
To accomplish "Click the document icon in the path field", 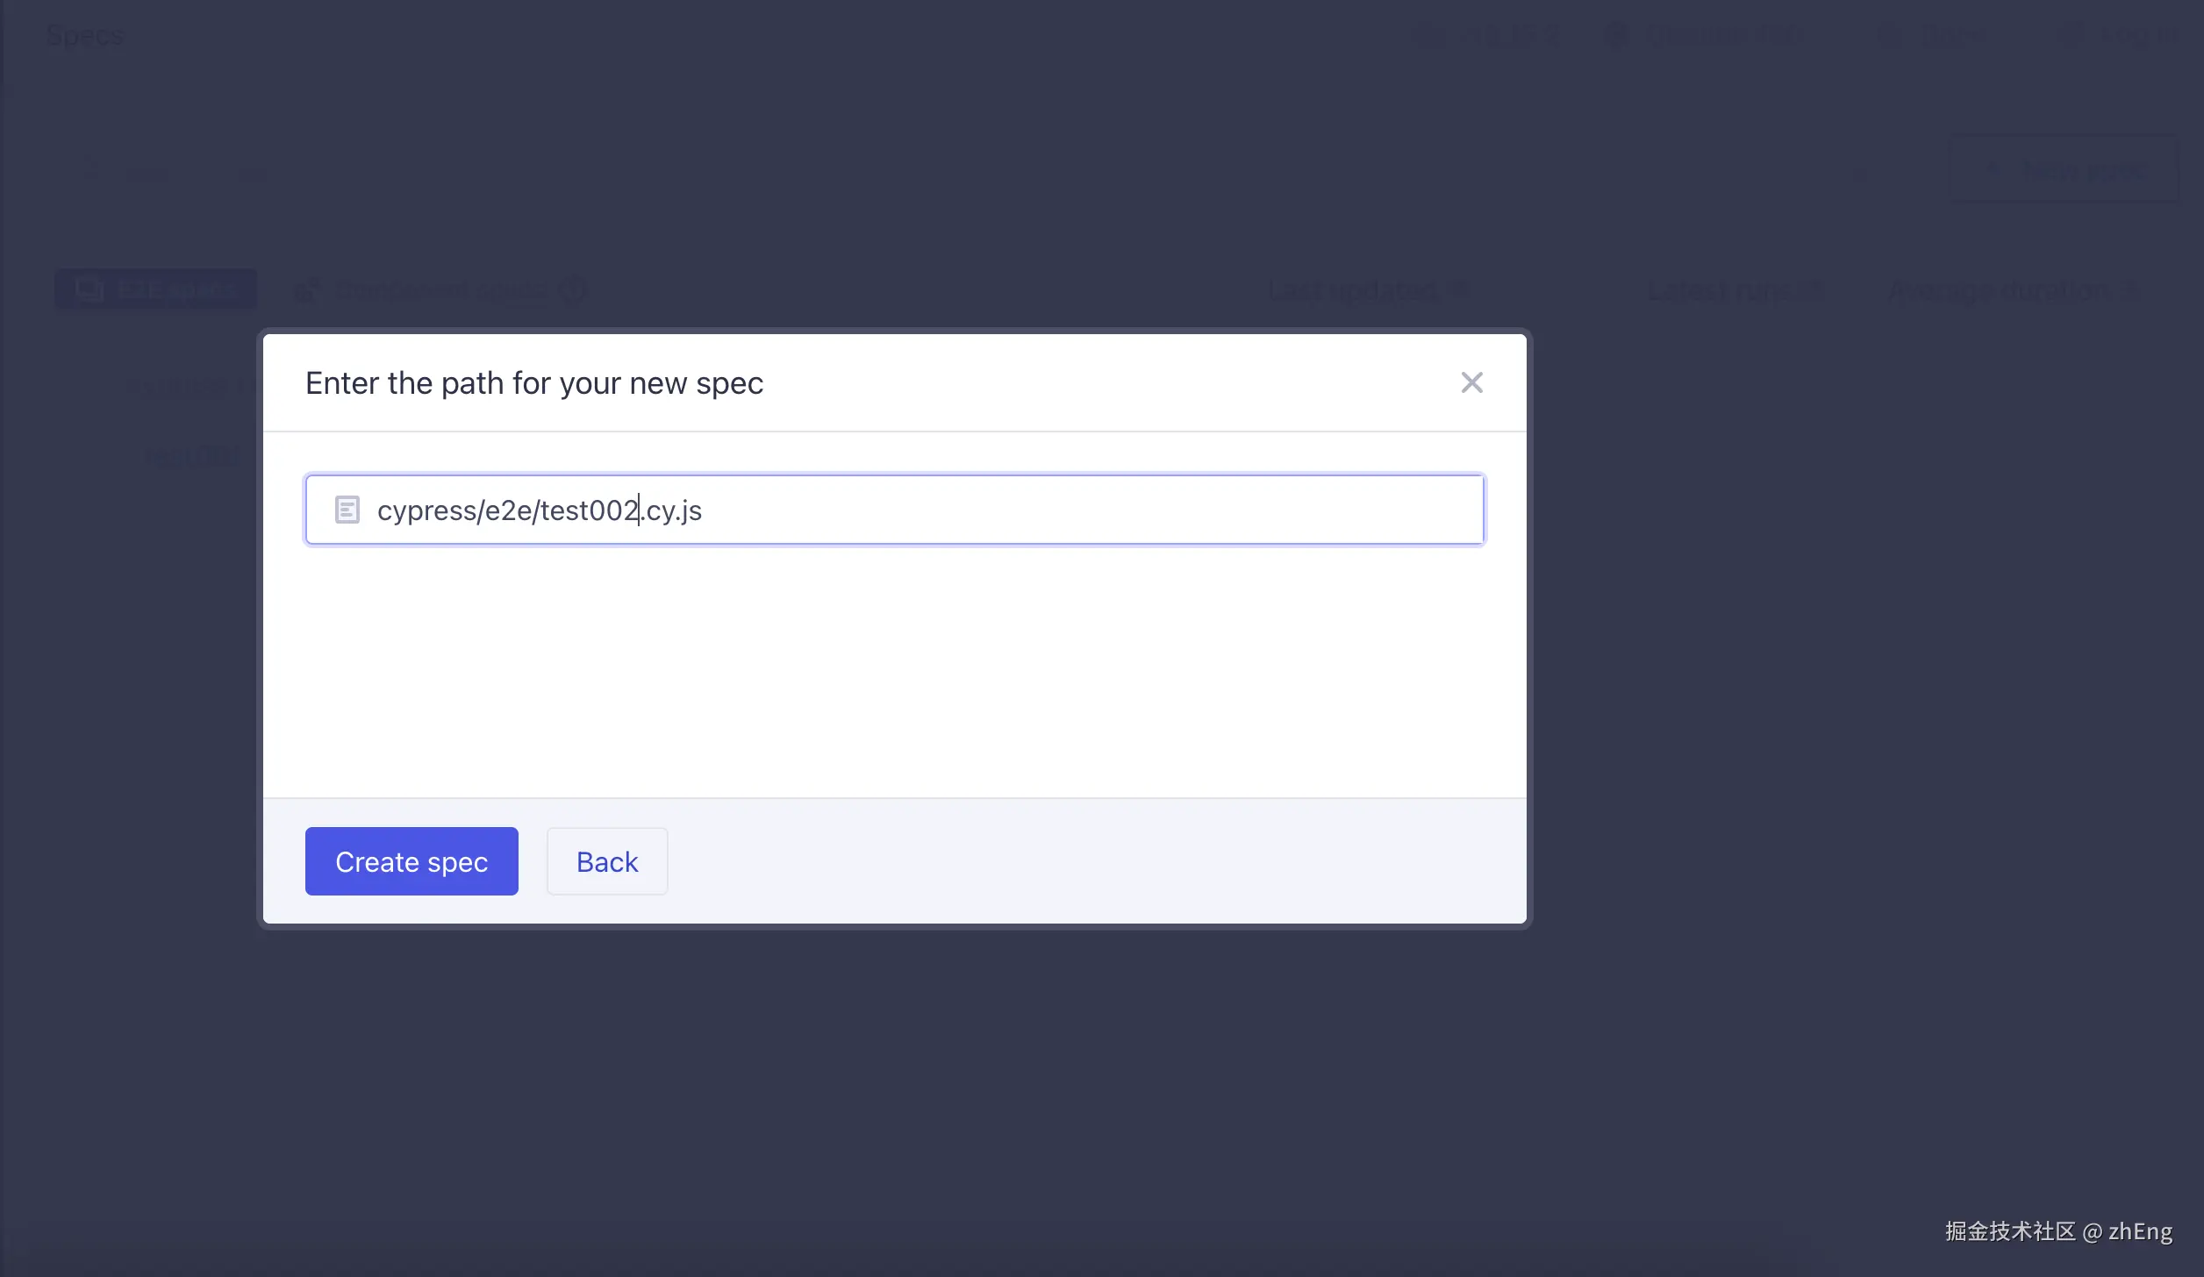I will point(347,510).
